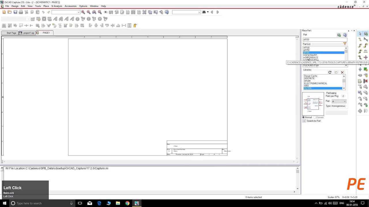The height and width of the screenshot is (207, 369).
Task: Select the Convert radio button
Action: coord(315,117)
